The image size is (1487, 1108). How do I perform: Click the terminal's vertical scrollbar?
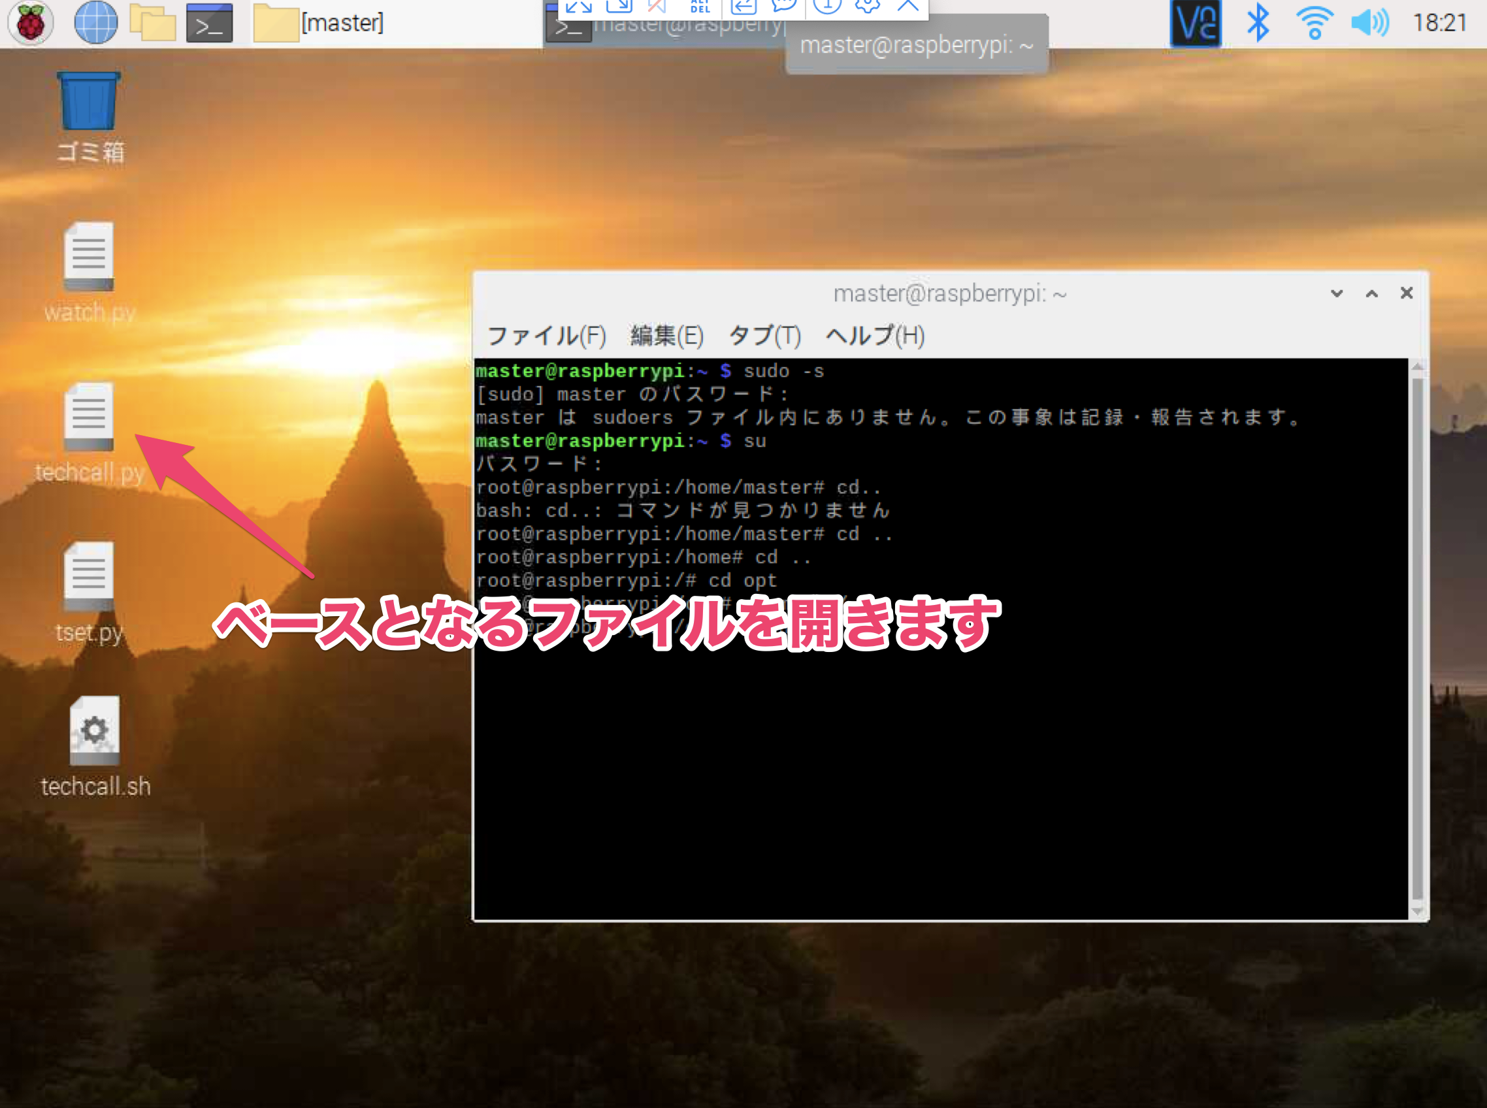(1416, 637)
